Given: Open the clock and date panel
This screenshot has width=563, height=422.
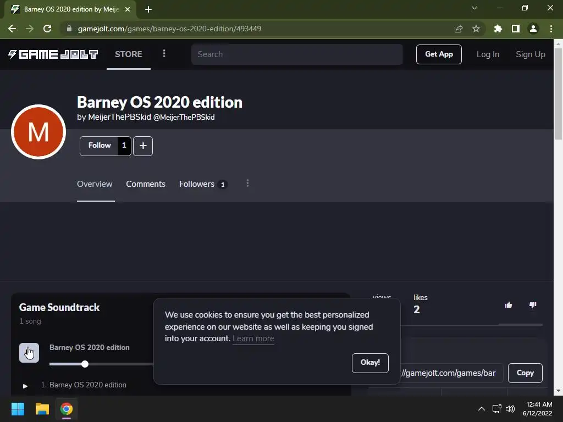Looking at the screenshot, I should click(x=538, y=409).
